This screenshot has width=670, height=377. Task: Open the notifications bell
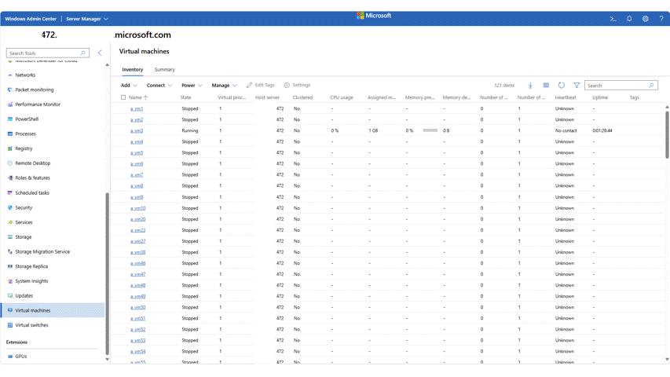(629, 19)
